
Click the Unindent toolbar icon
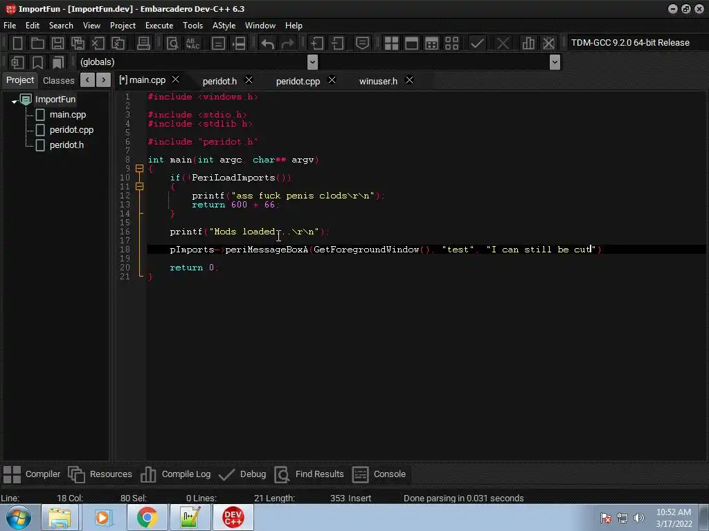tap(337, 44)
